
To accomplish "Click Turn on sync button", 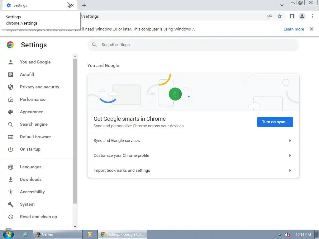I will 275,122.
